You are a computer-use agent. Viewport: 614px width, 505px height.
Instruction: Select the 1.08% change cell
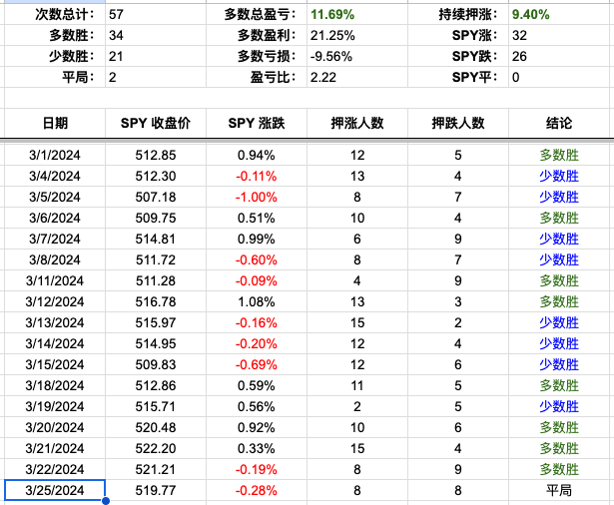[257, 301]
